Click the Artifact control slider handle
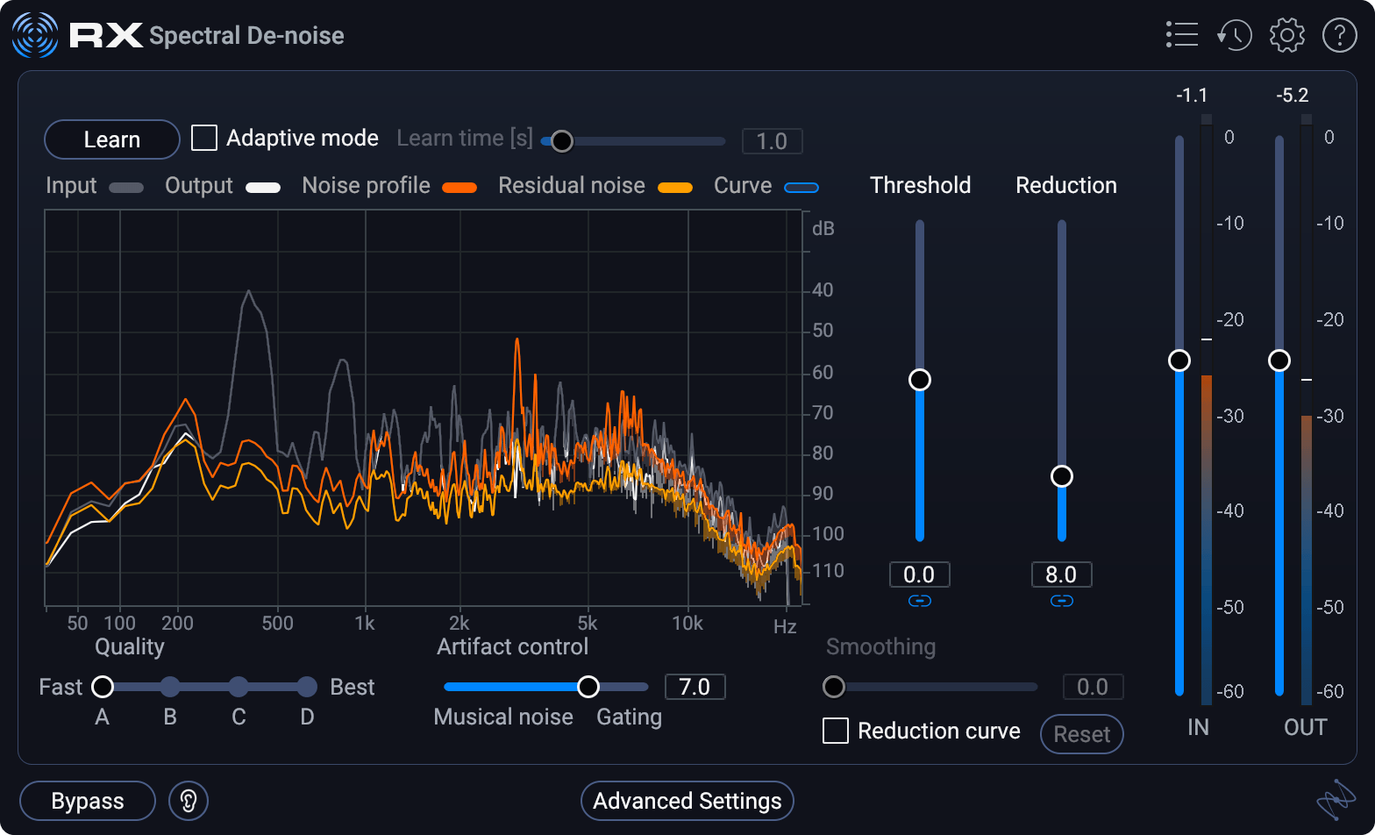1375x835 pixels. click(x=588, y=687)
